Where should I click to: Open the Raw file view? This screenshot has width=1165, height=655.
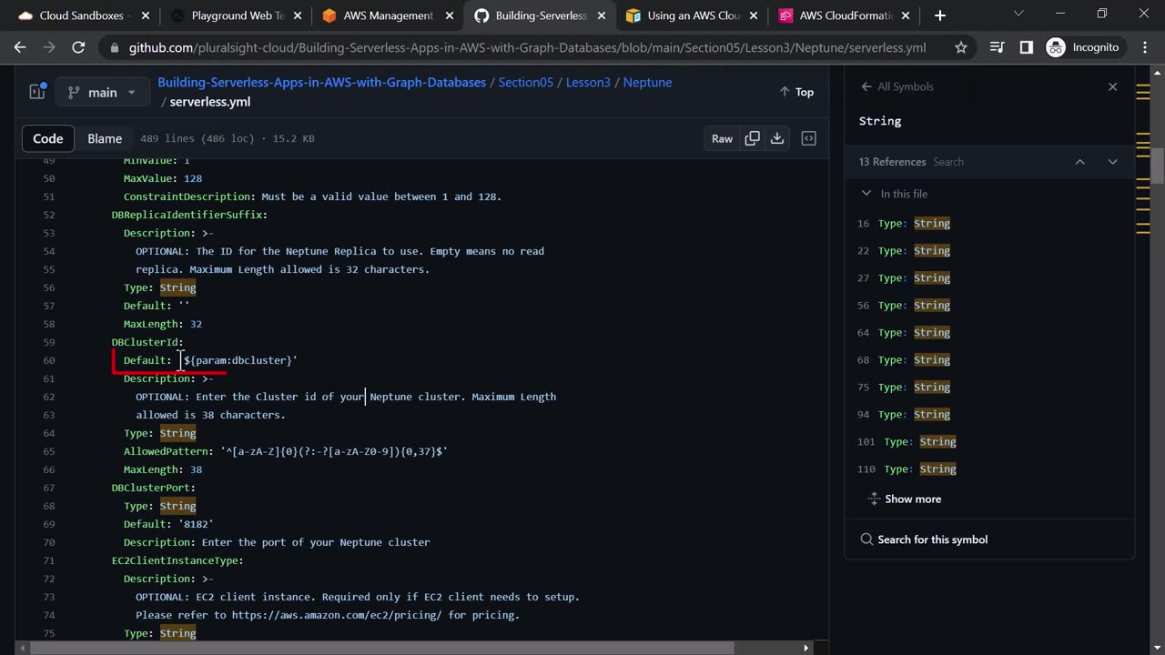click(x=722, y=138)
